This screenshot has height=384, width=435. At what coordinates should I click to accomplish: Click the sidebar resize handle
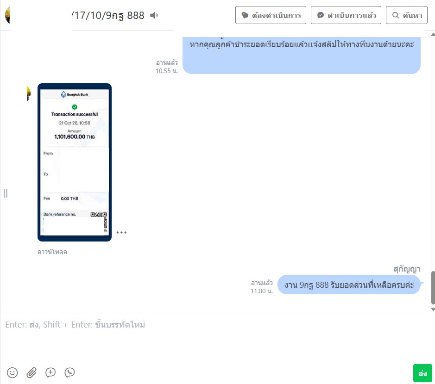point(6,193)
